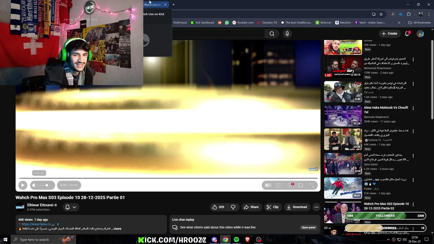Open Brave browser from taskbar
The height and width of the screenshot is (244, 434).
(x=247, y=240)
